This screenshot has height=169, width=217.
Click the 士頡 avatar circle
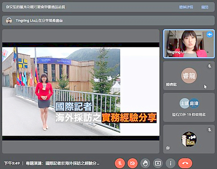(184, 103)
